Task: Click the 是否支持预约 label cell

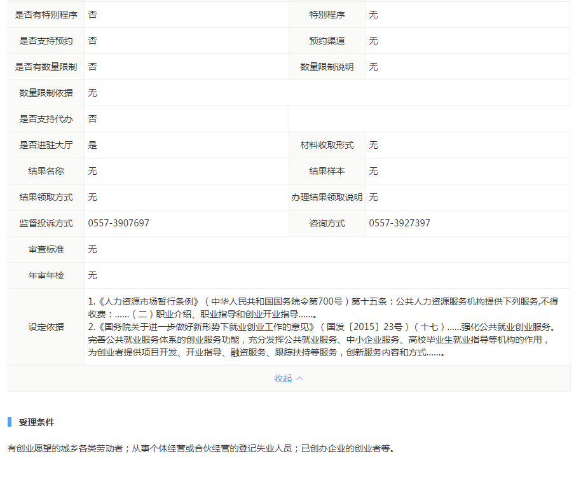Action: pos(46,41)
